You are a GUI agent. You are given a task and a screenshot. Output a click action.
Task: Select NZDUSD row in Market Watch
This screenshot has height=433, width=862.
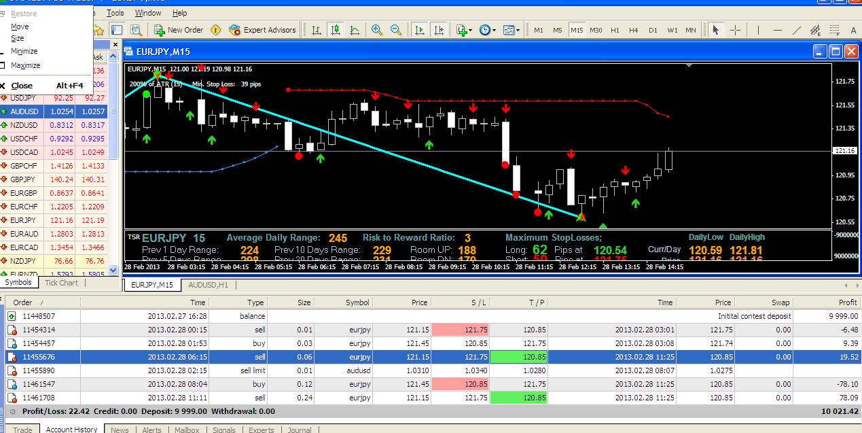[x=54, y=125]
